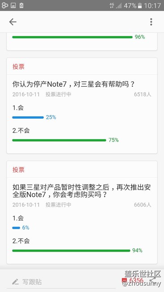Image resolution: width=164 pixels, height=292 pixels.
Task: Tap the 写跟贴 comment input field
Action: (61, 282)
